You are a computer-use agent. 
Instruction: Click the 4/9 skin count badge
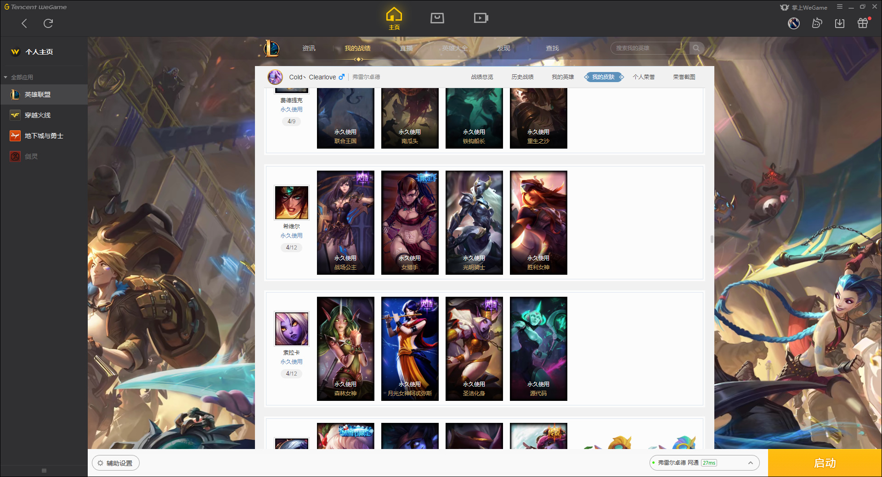click(x=292, y=122)
